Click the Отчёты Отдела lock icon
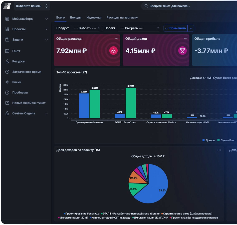This screenshot has height=225, width=237. 7,113
